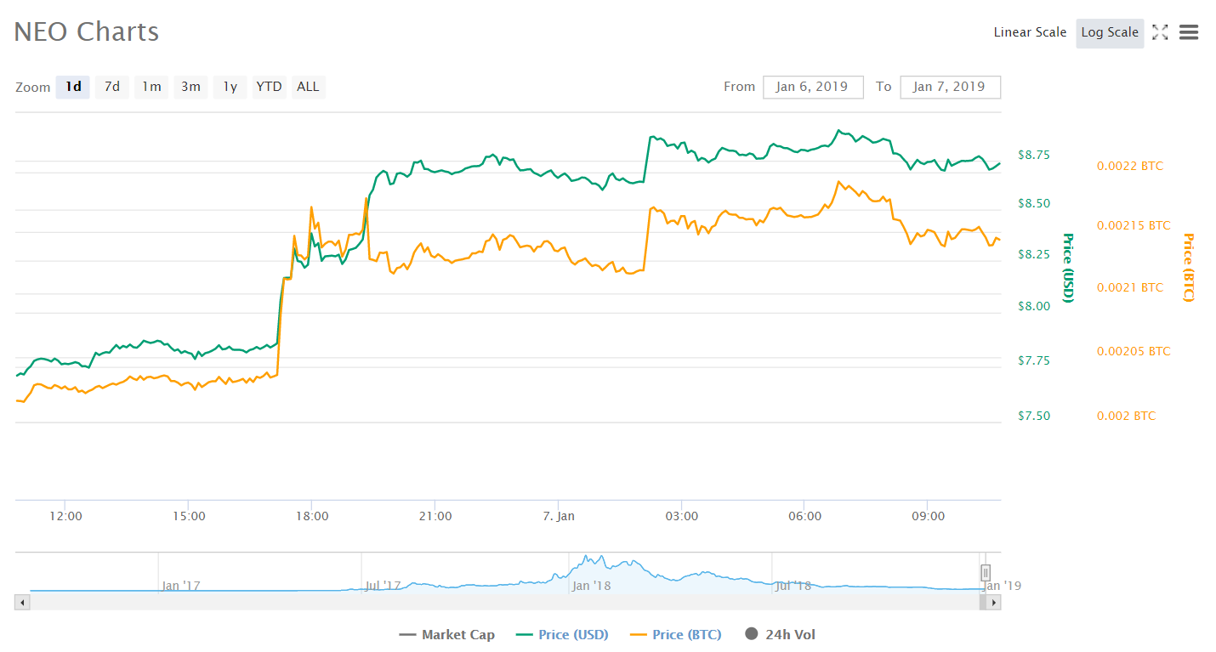Open the chart hamburger menu icon
Screen dimensions: 1216x652
1188,32
